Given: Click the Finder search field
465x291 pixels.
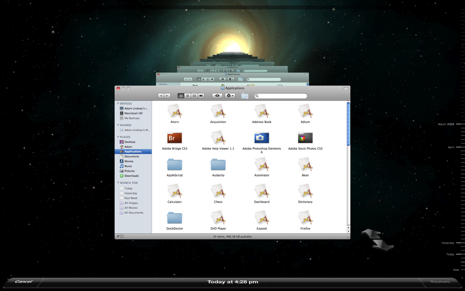Looking at the screenshot, I should coord(281,96).
